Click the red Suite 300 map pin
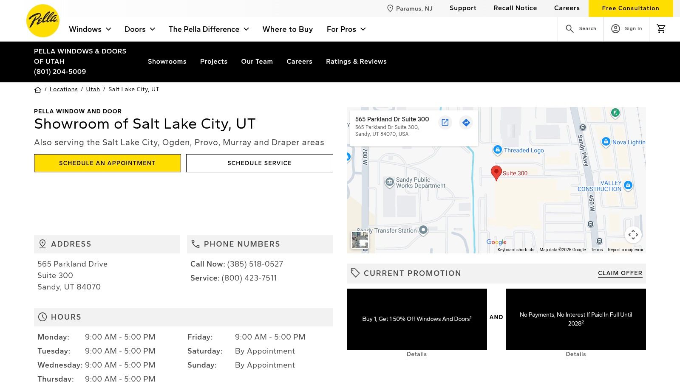The width and height of the screenshot is (680, 382). (496, 173)
